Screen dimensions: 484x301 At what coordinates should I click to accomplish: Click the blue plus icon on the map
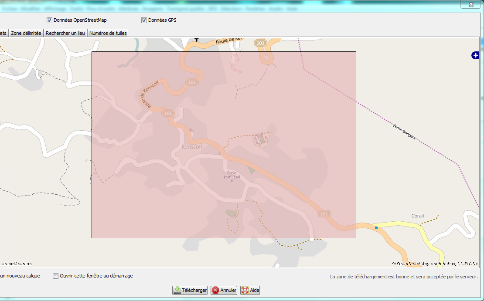pos(475,55)
